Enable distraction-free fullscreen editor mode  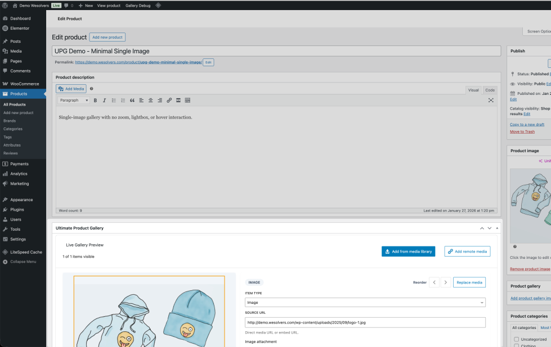(491, 101)
